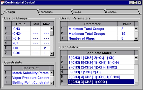The height and width of the screenshot is (90, 143).
Task: Select the Boiling Point Constraint row
Action: 31,83
